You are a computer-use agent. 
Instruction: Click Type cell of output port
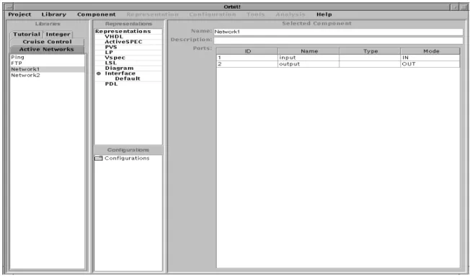pos(371,64)
